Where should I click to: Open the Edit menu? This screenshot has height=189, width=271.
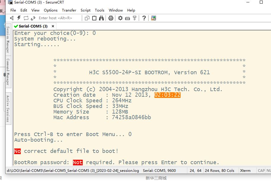[x=24, y=10]
